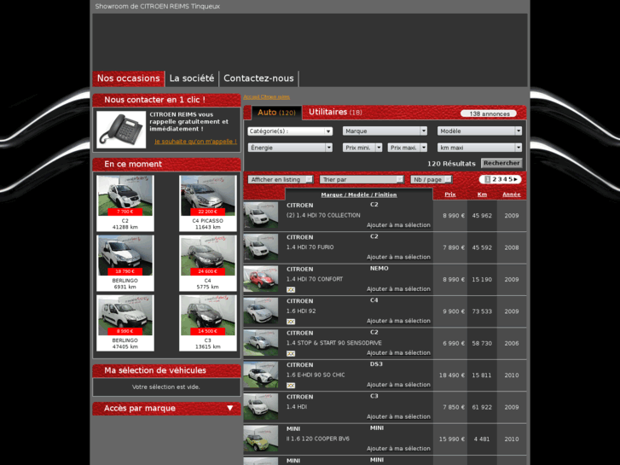Add C4 1.6 HDI 92 to selection
The width and height of the screenshot is (620, 465).
pos(398,321)
